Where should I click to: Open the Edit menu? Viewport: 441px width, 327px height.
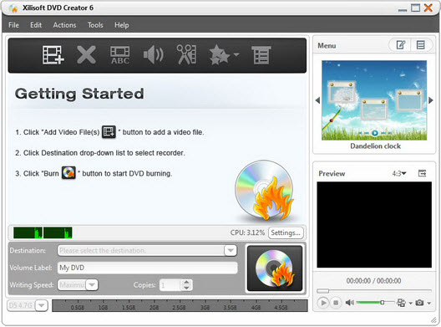click(x=36, y=25)
